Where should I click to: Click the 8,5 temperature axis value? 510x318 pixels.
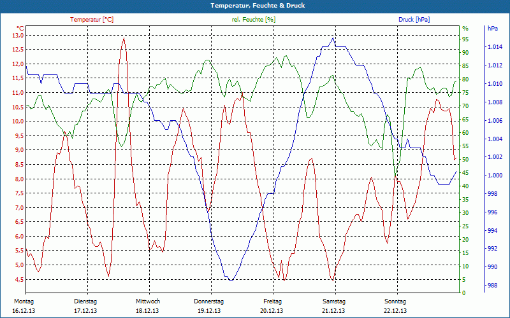click(20, 165)
